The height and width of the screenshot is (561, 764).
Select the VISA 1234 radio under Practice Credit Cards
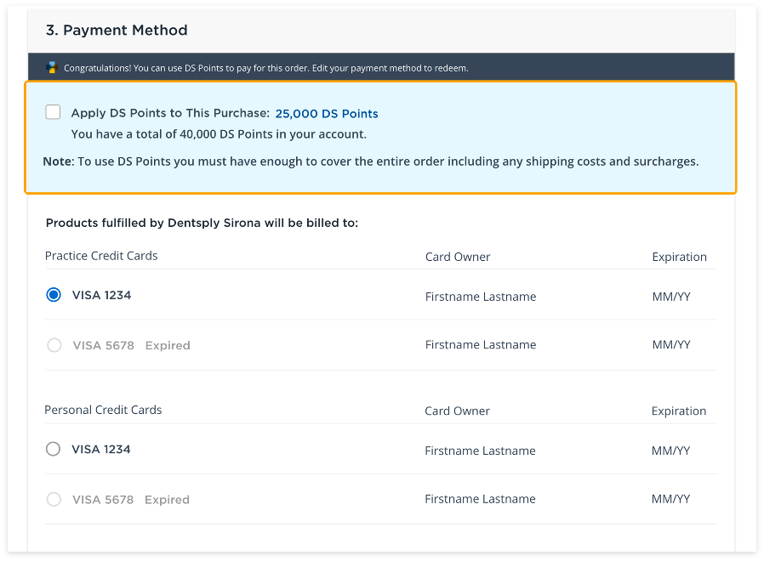[54, 295]
